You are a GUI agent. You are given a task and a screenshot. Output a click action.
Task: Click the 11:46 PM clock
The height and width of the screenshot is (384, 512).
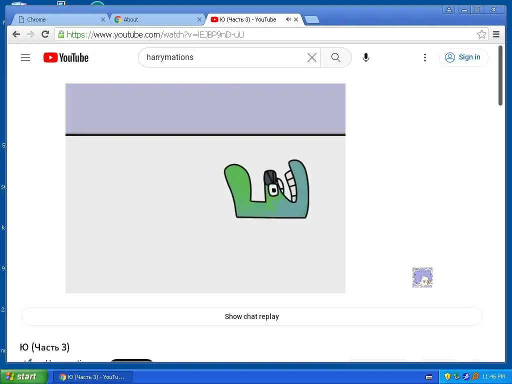coord(493,377)
